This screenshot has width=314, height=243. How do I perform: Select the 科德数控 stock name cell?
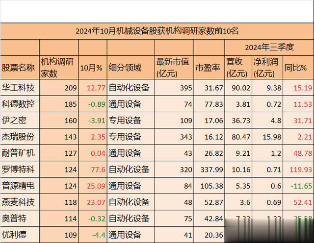point(20,104)
